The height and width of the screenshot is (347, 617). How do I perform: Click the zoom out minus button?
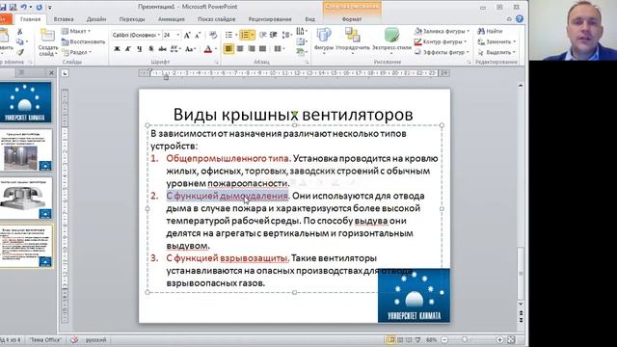pyautogui.click(x=444, y=339)
